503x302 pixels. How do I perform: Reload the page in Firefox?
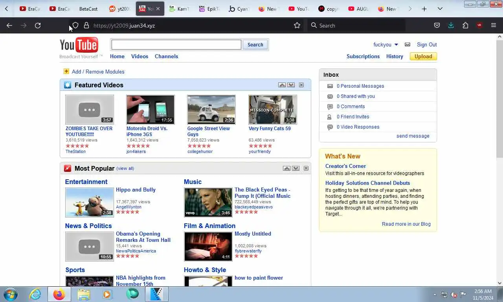click(38, 26)
